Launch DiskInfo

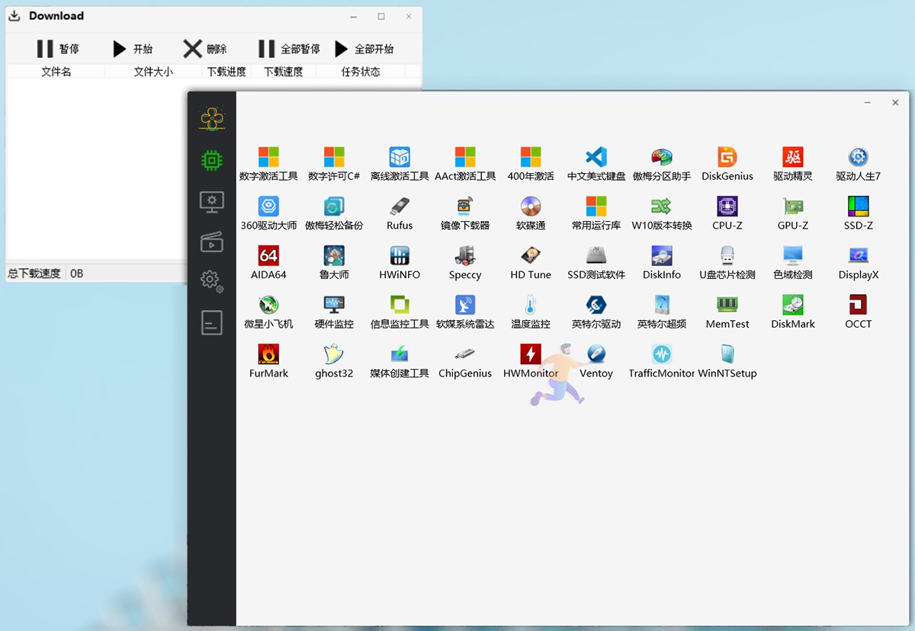point(662,263)
